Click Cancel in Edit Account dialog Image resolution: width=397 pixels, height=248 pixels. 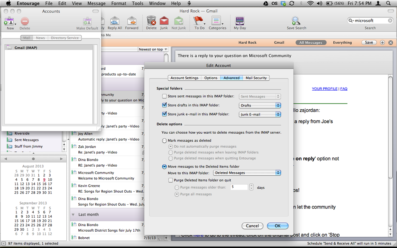(252, 226)
